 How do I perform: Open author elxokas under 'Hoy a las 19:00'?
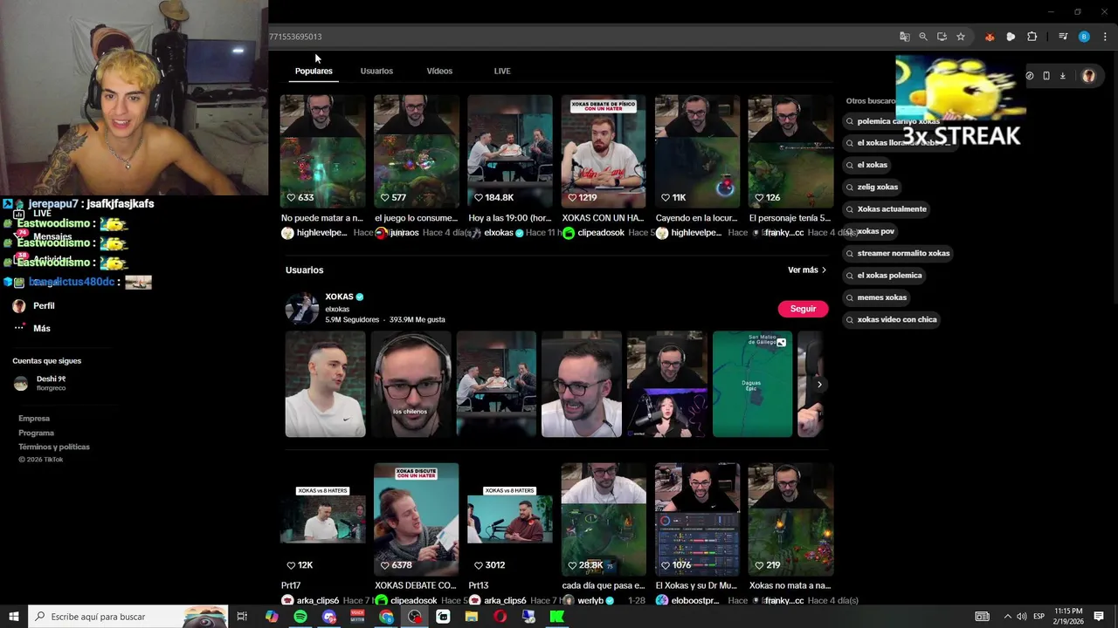[x=498, y=233]
